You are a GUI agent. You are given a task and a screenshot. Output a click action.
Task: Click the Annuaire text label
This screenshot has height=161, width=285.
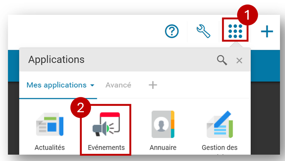163,147
